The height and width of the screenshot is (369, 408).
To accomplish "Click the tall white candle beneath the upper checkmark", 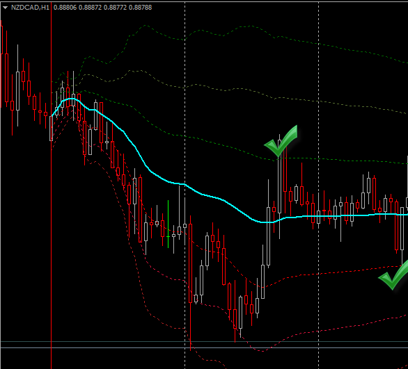I will (x=279, y=177).
